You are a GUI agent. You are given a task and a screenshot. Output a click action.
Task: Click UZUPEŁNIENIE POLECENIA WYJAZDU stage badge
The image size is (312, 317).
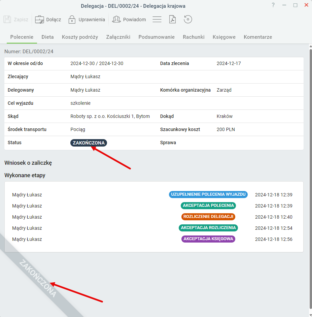coord(208,194)
